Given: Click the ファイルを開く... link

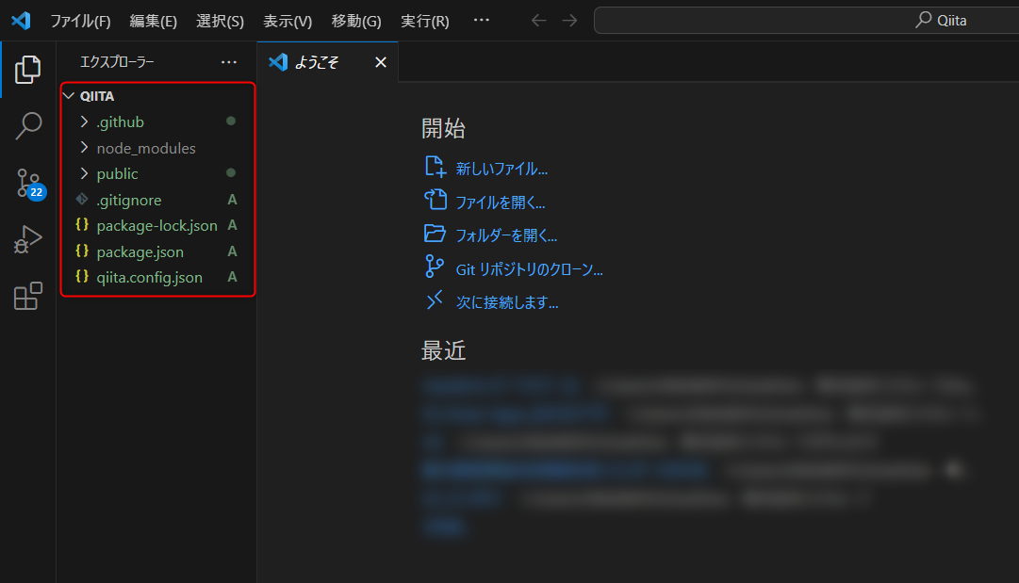Looking at the screenshot, I should (x=501, y=202).
